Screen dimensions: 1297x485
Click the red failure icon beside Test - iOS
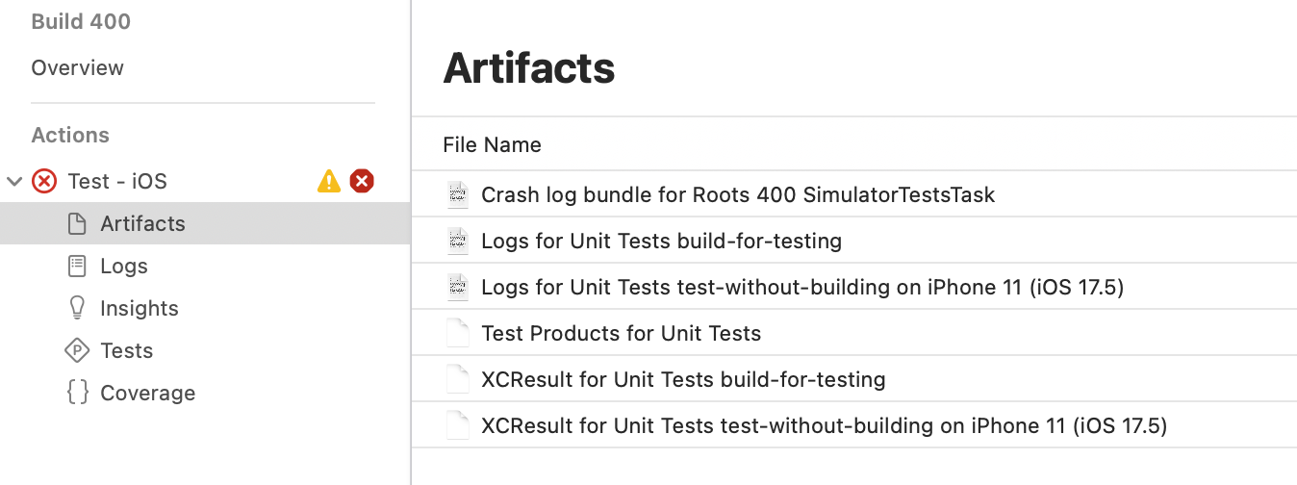tap(44, 181)
